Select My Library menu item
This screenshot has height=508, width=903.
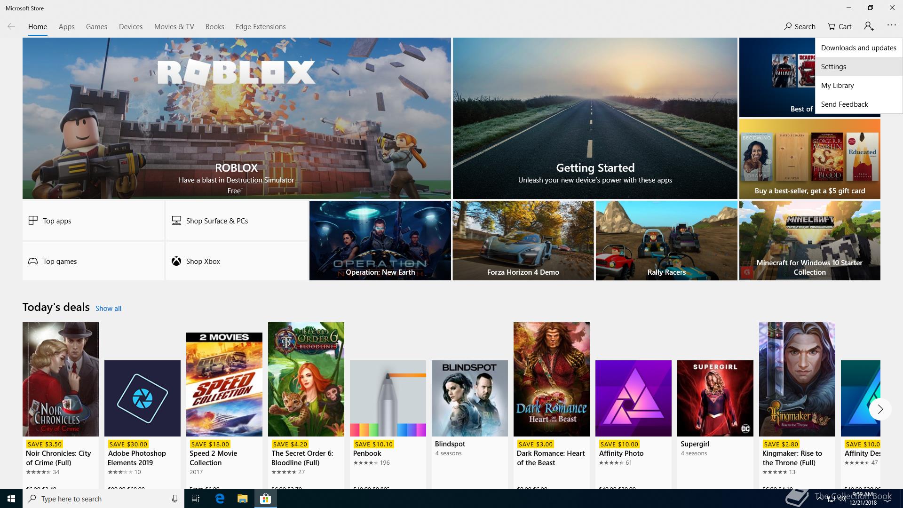[859, 85]
